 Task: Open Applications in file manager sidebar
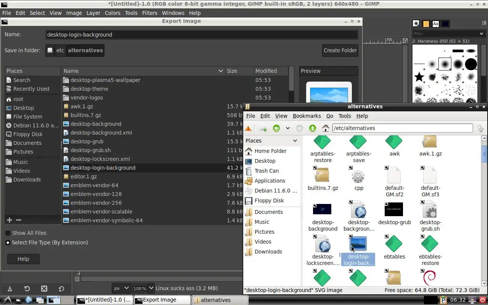click(270, 181)
